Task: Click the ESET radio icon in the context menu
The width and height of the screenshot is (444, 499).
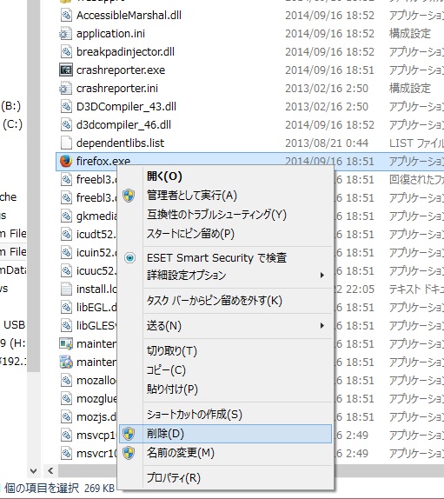Action: click(129, 258)
